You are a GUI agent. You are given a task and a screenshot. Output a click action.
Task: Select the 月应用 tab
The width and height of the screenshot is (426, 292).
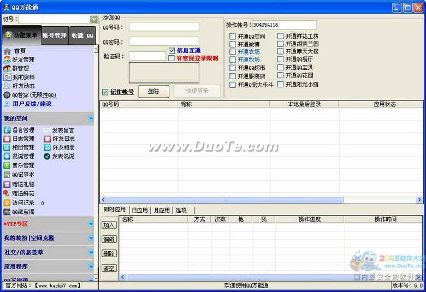click(x=162, y=211)
